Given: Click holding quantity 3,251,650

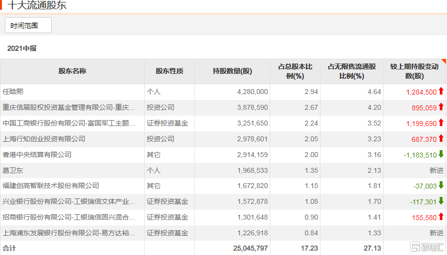Looking at the screenshot, I should coord(252,123).
